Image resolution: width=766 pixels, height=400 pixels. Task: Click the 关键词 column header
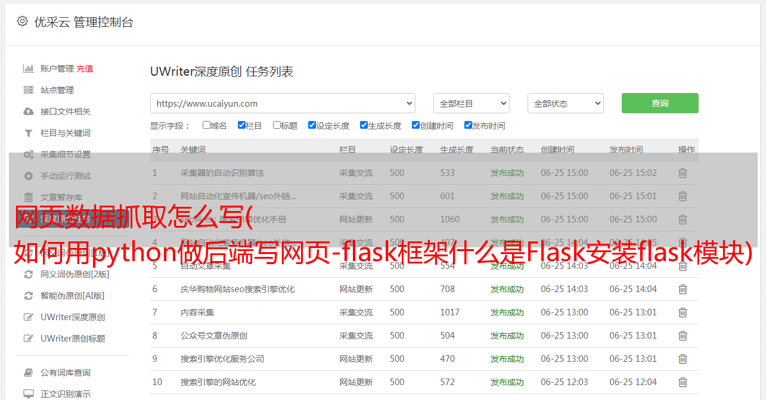pyautogui.click(x=193, y=150)
